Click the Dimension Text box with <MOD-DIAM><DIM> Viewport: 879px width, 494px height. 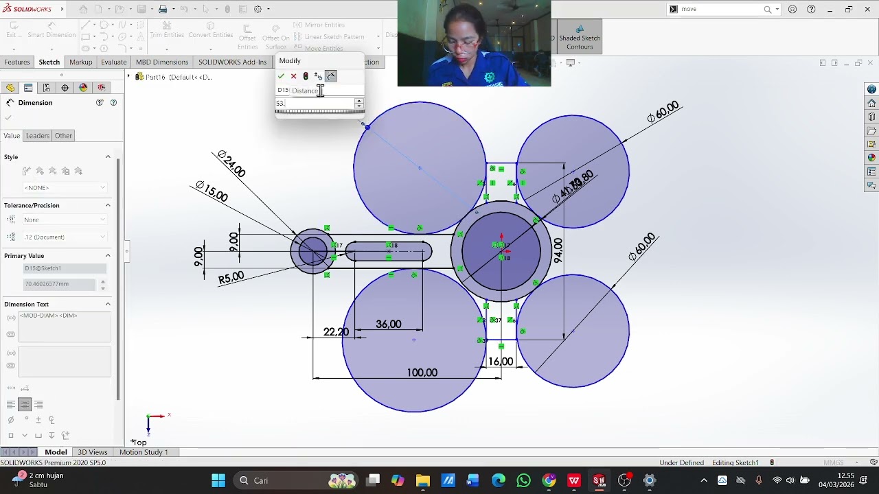(x=65, y=327)
